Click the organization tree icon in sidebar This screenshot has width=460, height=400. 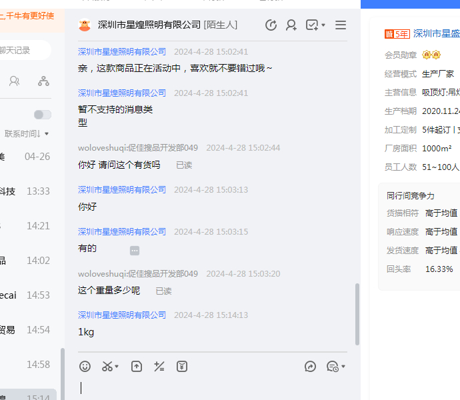point(43,81)
